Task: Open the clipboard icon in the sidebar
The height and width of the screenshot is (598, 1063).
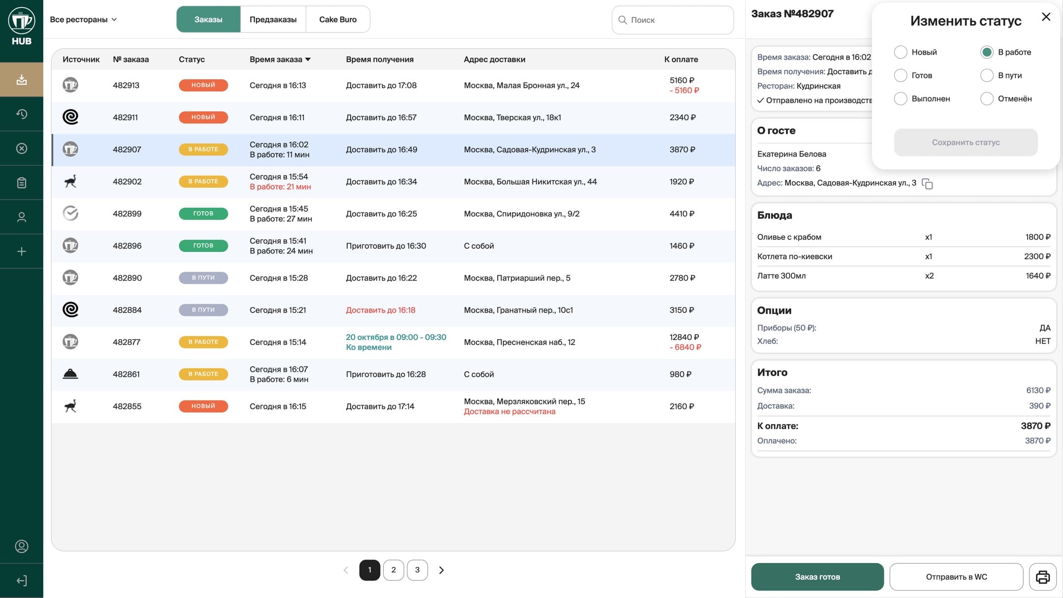Action: pos(22,183)
